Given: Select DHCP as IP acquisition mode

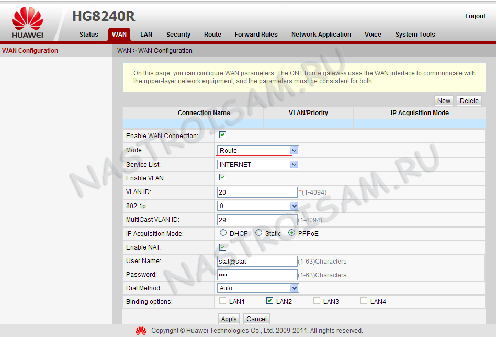Looking at the screenshot, I should 223,233.
